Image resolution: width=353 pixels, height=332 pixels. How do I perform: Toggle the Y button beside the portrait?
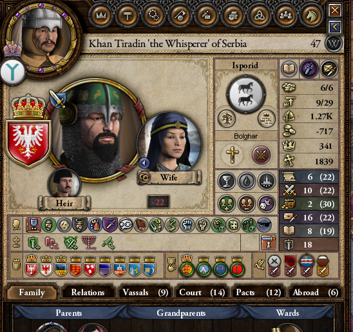tap(13, 72)
